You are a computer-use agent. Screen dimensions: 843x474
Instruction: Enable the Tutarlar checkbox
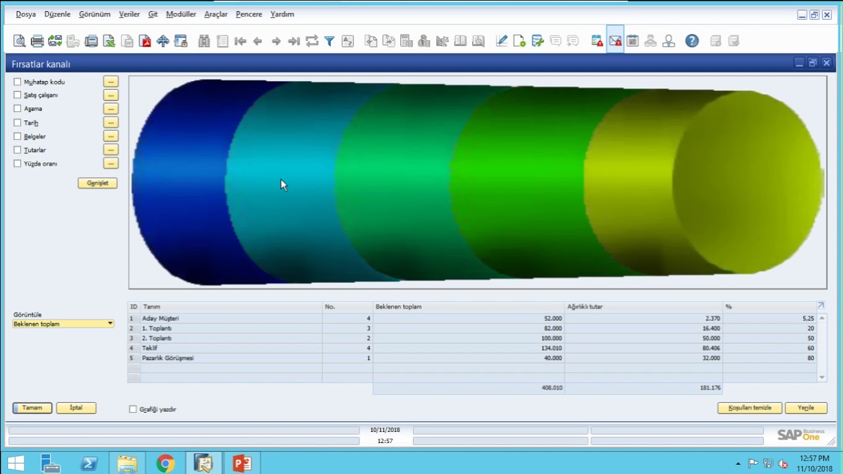tap(18, 150)
